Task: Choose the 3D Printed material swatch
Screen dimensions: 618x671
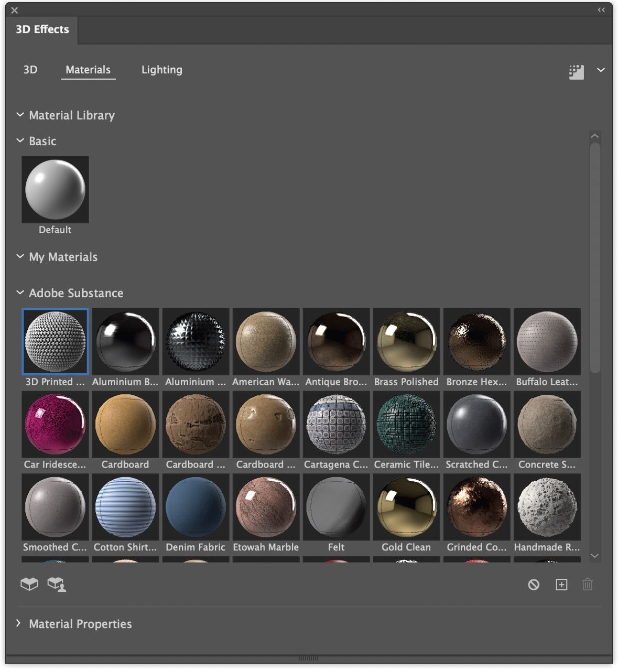Action: click(x=55, y=341)
